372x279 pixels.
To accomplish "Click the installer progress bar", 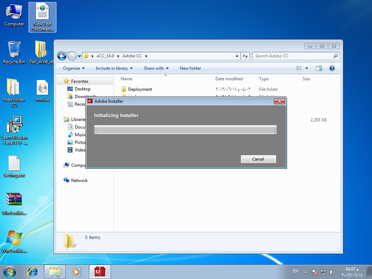I will point(185,130).
